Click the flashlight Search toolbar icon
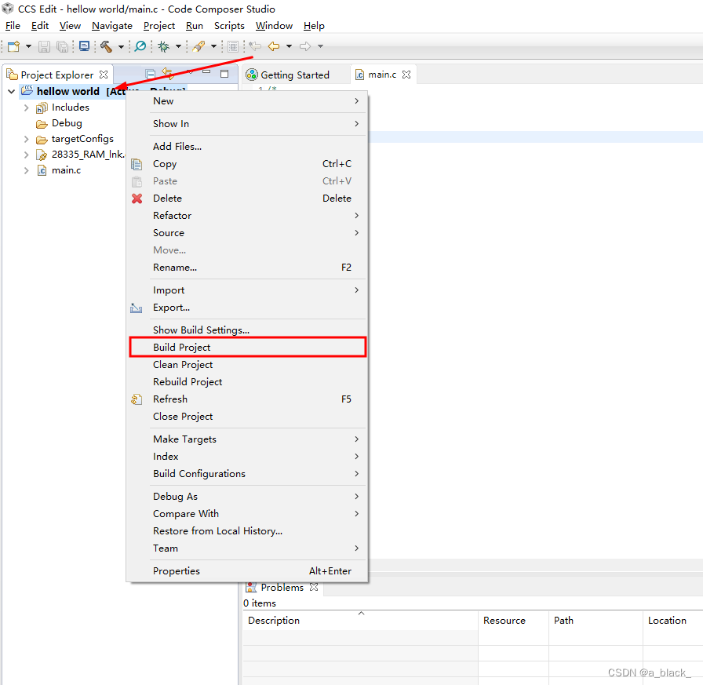703x685 pixels. (x=199, y=46)
